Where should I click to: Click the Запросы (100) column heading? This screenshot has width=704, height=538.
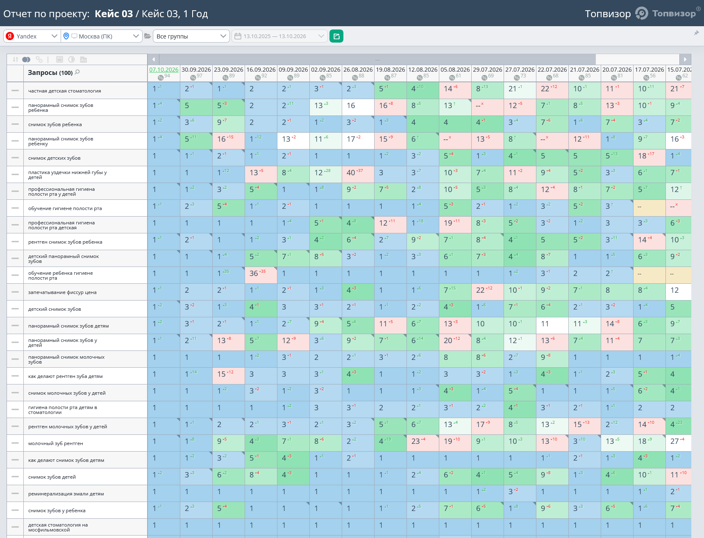coord(50,72)
